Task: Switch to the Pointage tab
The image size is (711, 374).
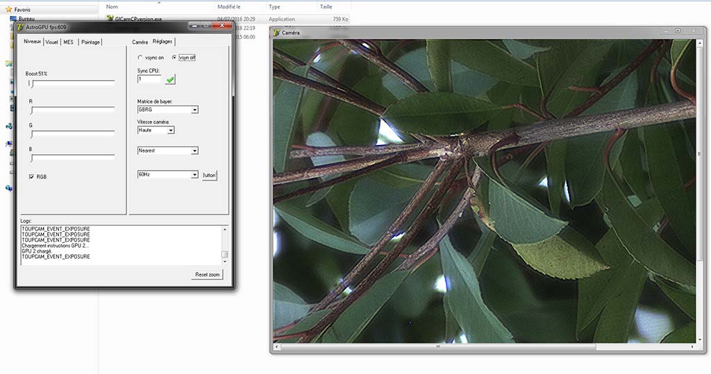Action: pos(91,42)
